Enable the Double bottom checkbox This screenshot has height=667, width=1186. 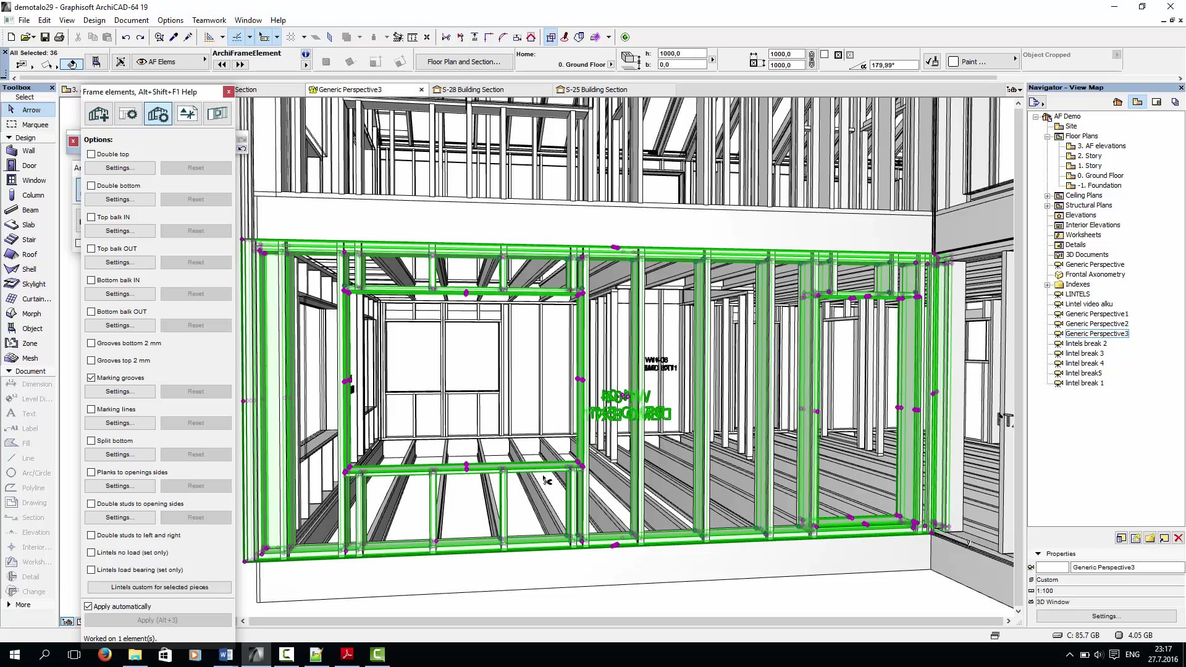91,185
